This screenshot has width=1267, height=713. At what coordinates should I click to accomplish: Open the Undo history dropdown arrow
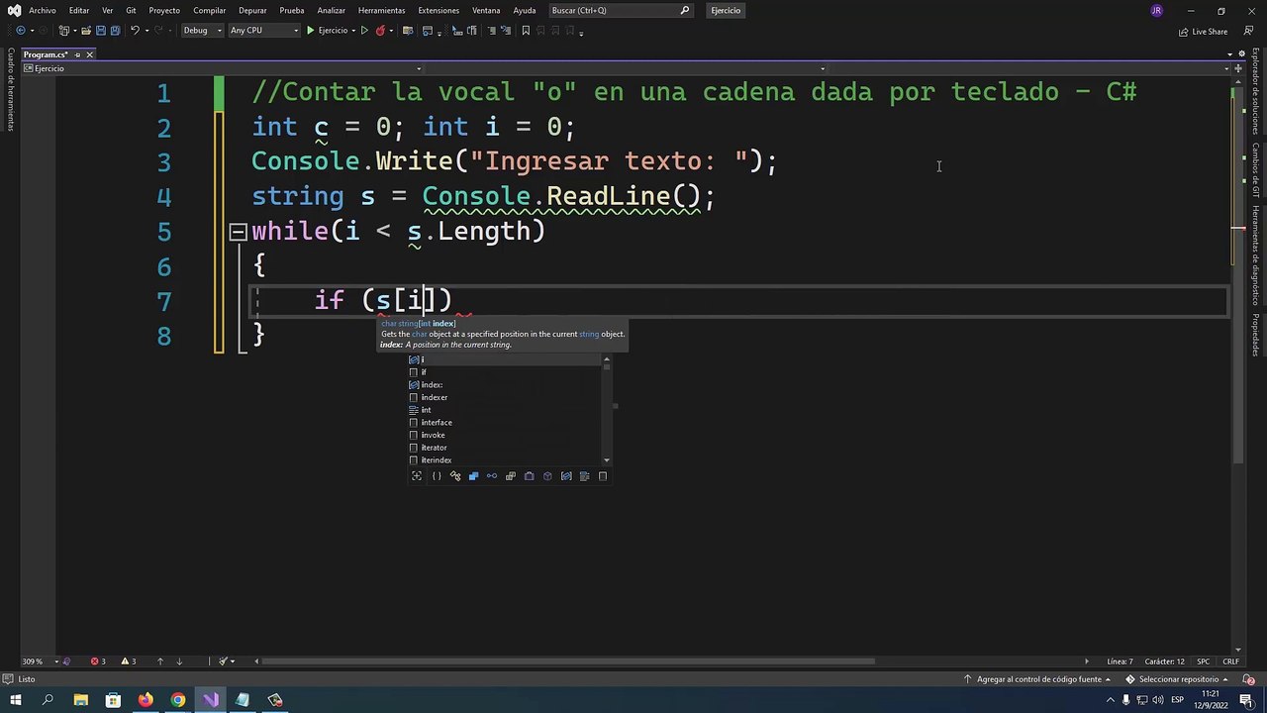coord(146,31)
